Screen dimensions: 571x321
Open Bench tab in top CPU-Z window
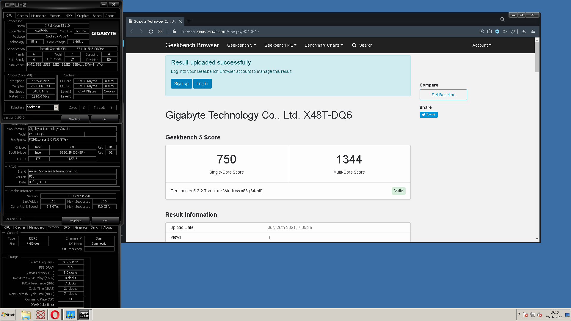pos(97,16)
